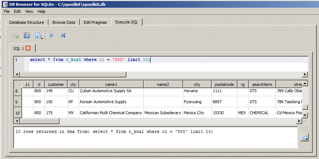This screenshot has height=159, width=319.
Task: Click the execute current line icon
Action: 63,36
